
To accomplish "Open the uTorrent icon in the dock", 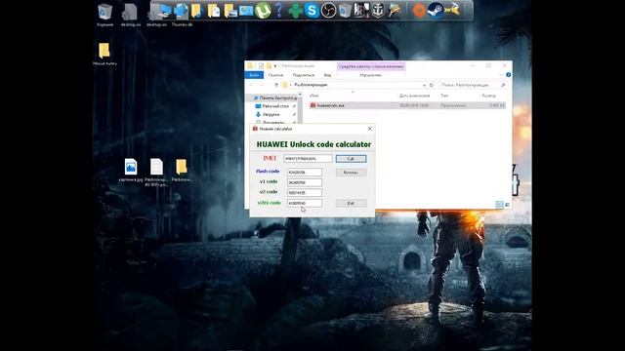I will [263, 11].
